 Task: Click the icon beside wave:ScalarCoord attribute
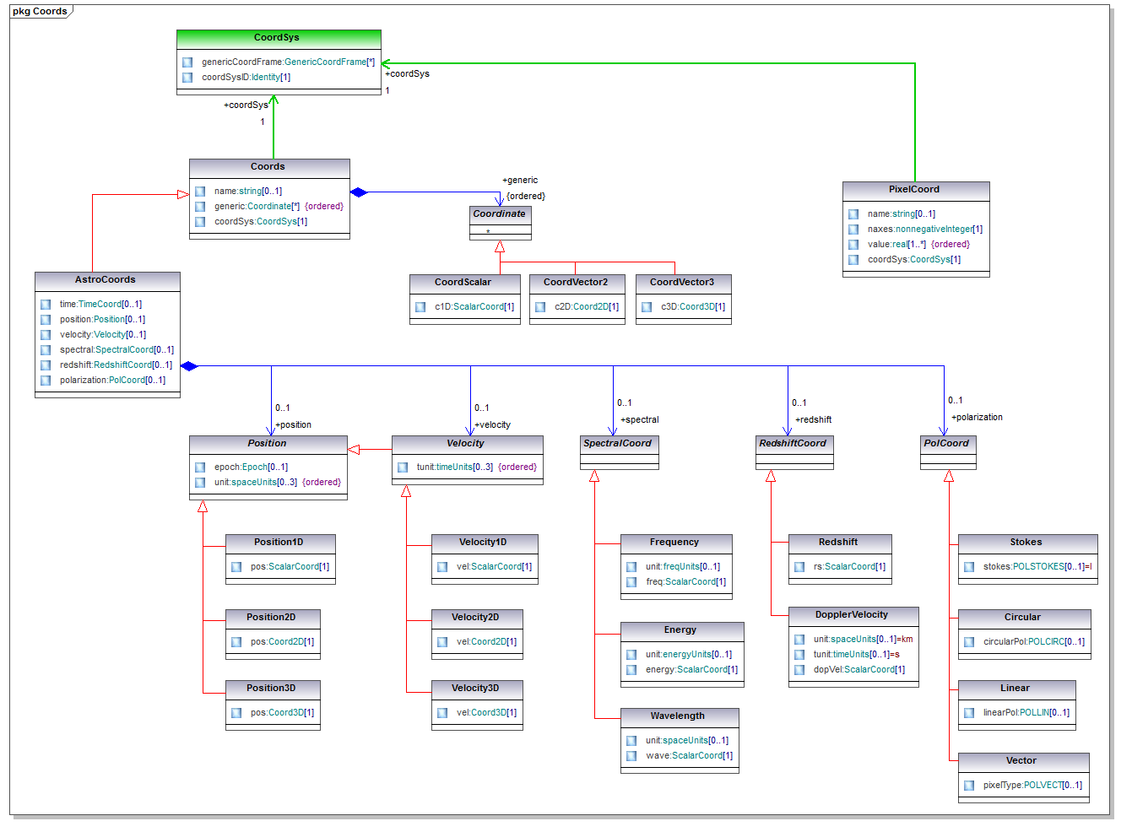[631, 756]
